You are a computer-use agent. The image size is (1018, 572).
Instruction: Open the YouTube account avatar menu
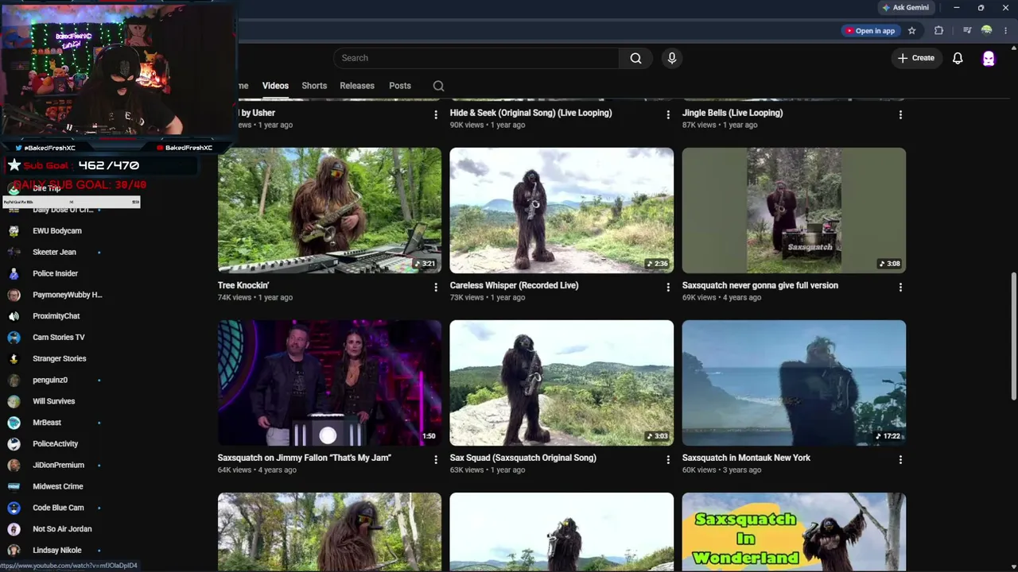pyautogui.click(x=989, y=58)
